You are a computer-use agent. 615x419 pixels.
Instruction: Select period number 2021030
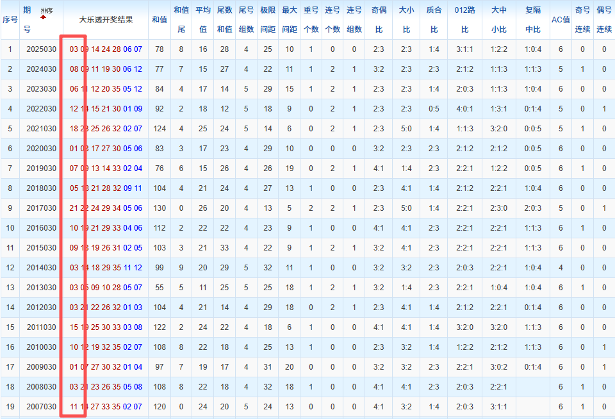pyautogui.click(x=41, y=129)
